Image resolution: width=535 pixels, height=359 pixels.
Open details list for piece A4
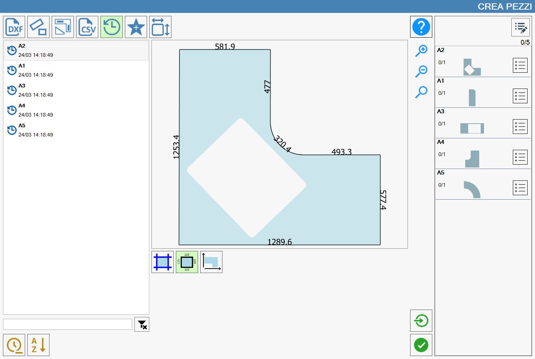pos(520,157)
